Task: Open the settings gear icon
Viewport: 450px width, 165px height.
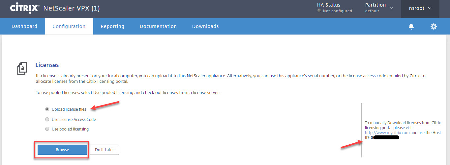Action: click(x=434, y=26)
